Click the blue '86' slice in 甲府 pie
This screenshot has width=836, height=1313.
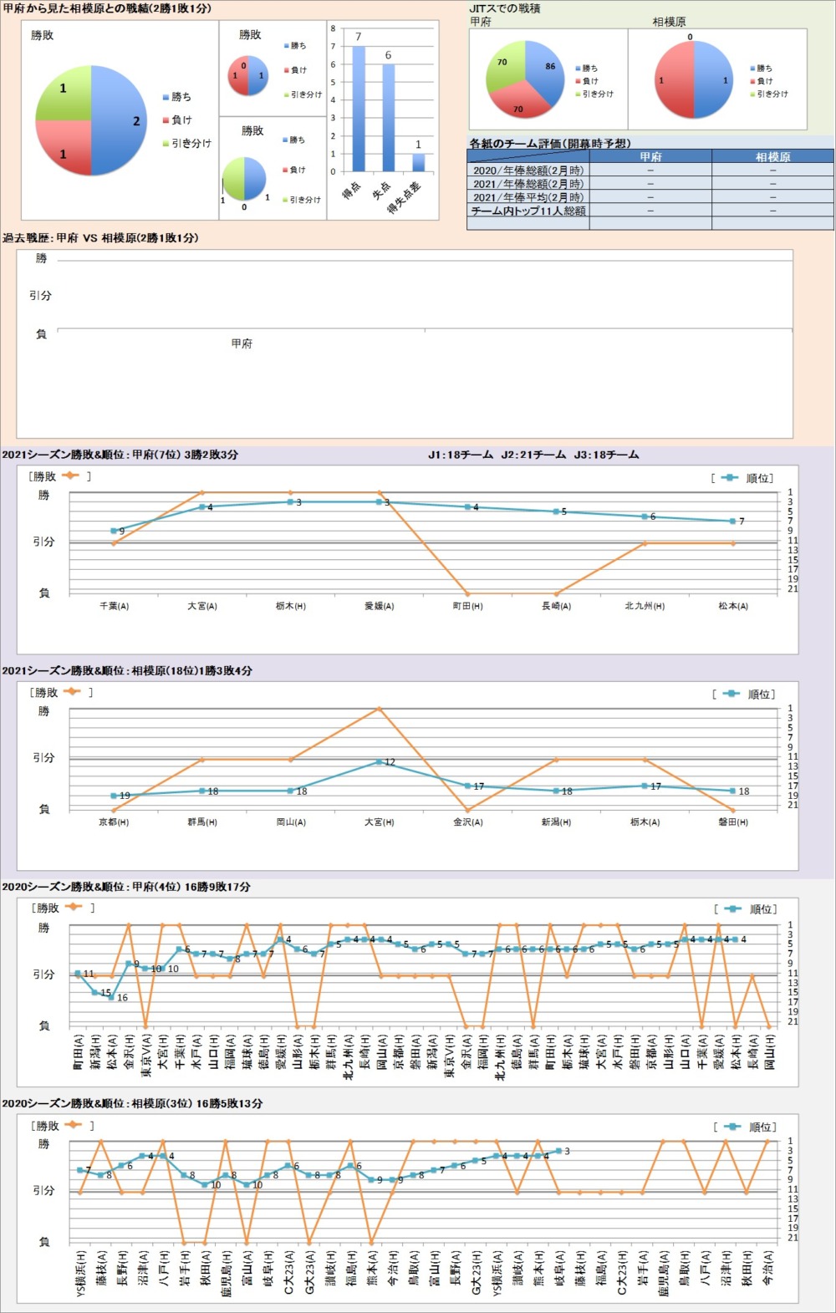pyautogui.click(x=545, y=74)
